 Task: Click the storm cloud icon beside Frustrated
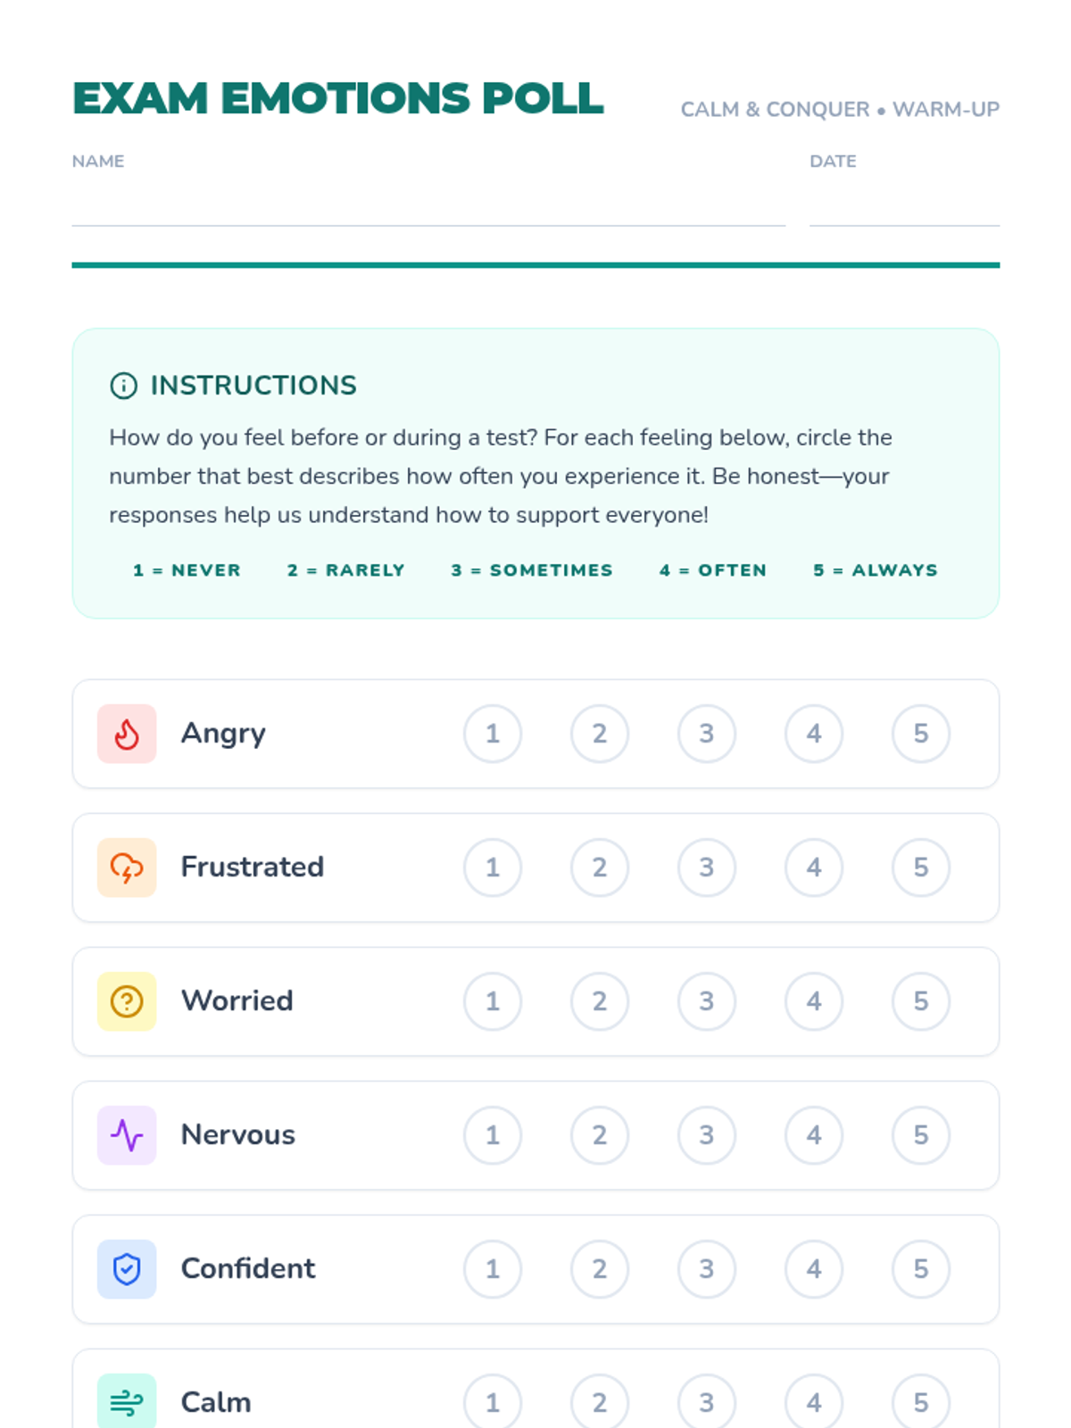[x=127, y=868]
